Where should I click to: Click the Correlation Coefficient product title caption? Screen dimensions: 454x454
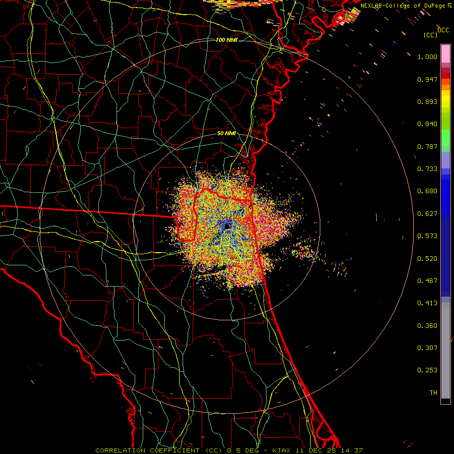(229, 450)
